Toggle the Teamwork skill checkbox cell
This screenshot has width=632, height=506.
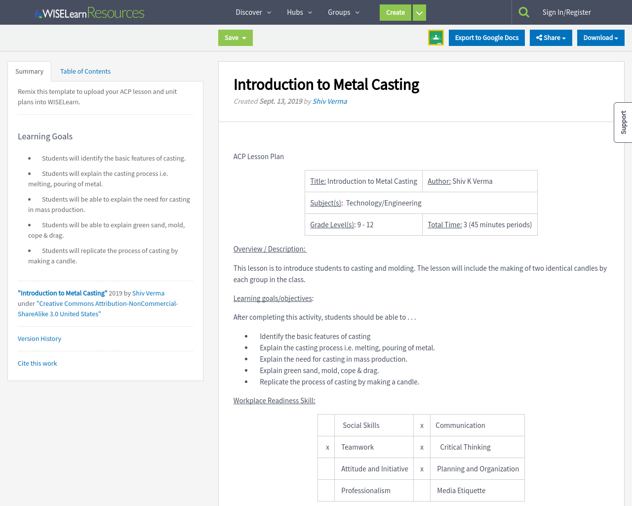pos(327,447)
